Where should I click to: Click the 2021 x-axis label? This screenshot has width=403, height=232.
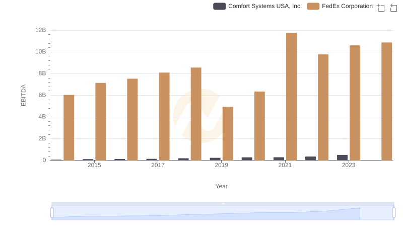point(285,165)
